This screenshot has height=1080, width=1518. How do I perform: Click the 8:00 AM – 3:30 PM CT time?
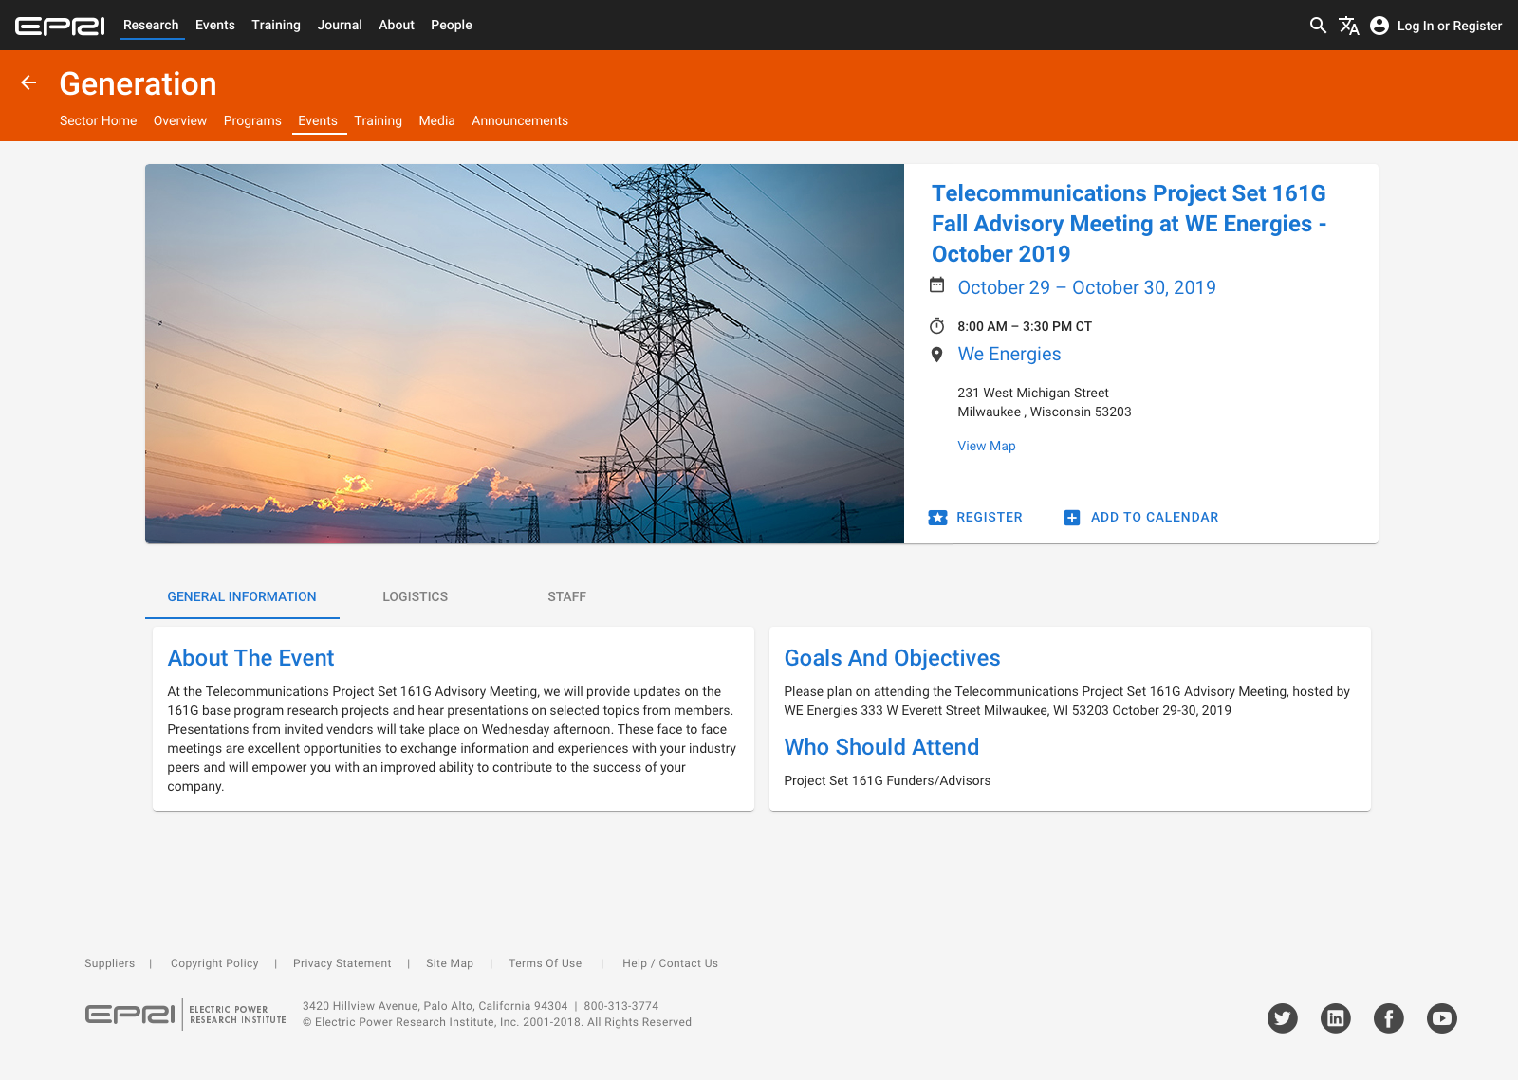(x=1025, y=327)
